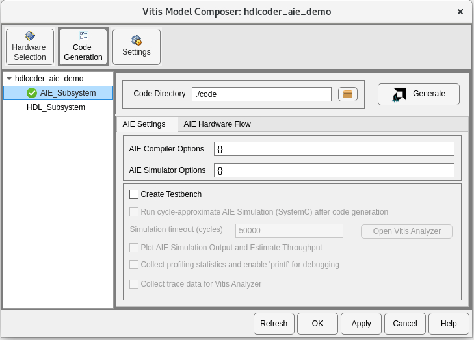The image size is (474, 340).
Task: Click green checkmark beside AIE_Subsystem
Action: 32,93
